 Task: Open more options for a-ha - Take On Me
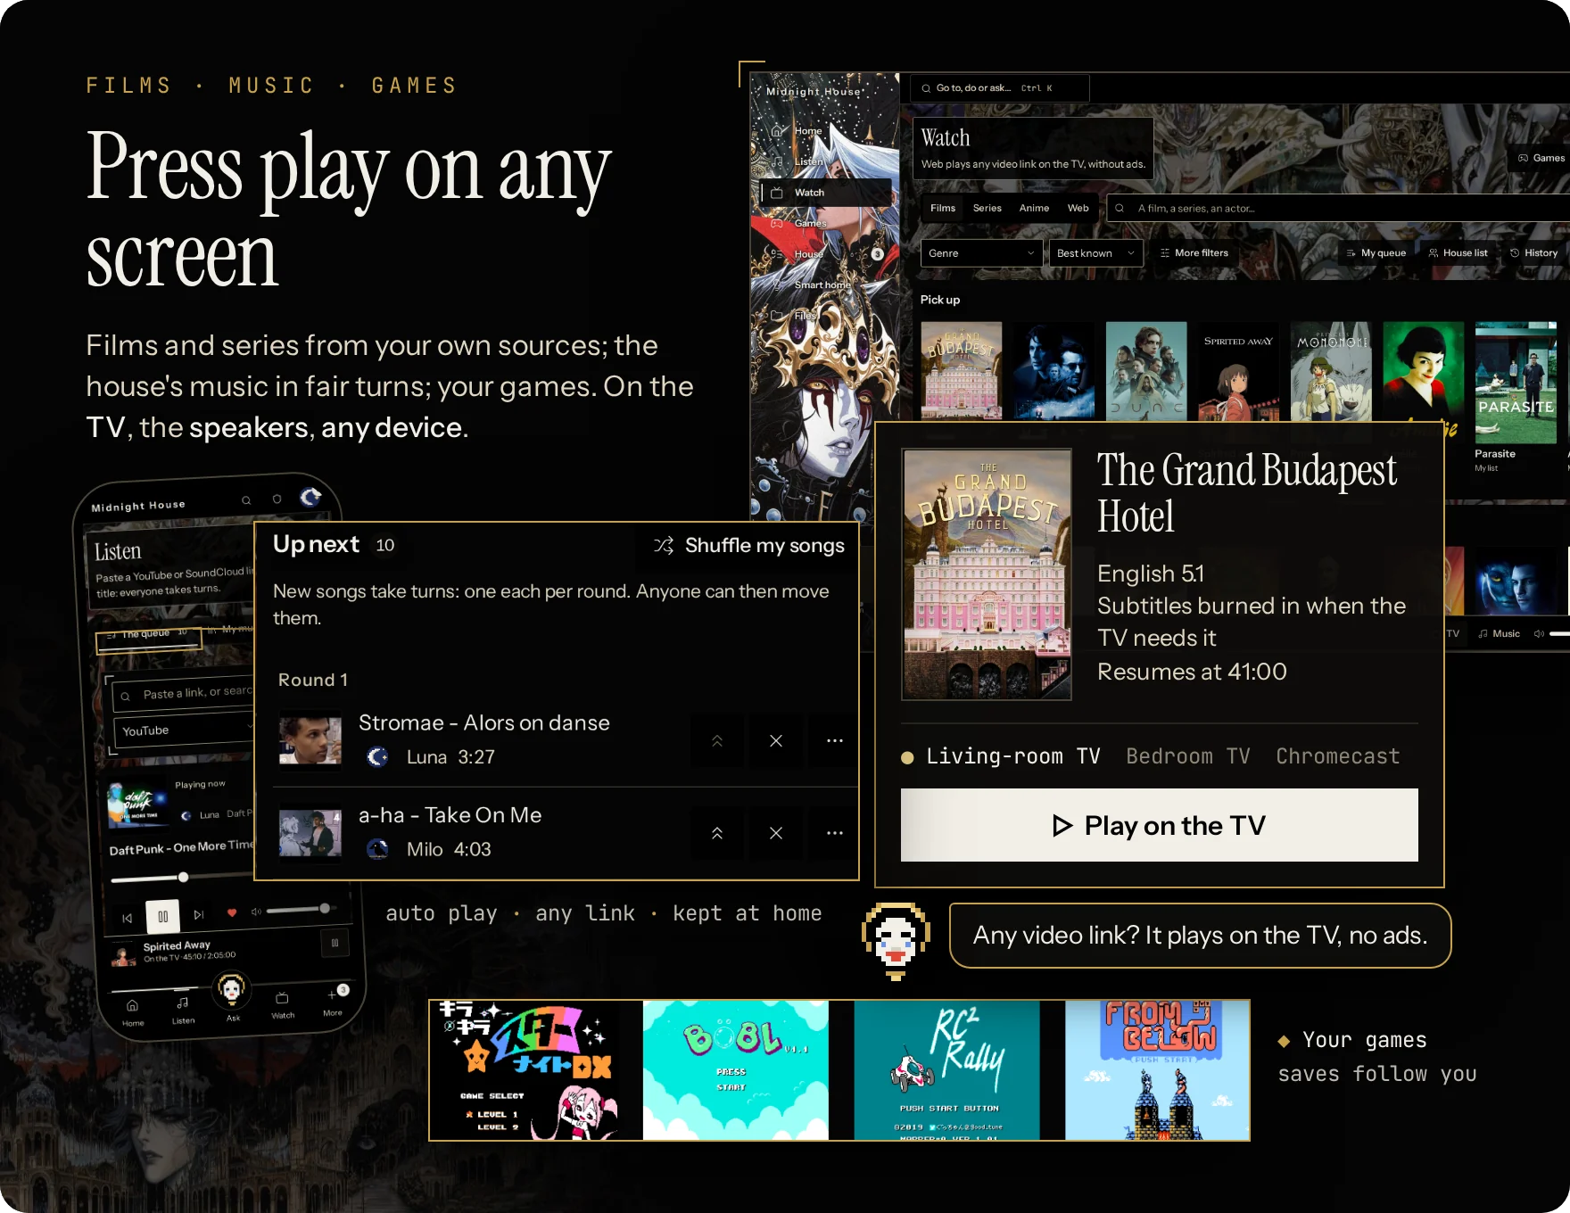[834, 833]
